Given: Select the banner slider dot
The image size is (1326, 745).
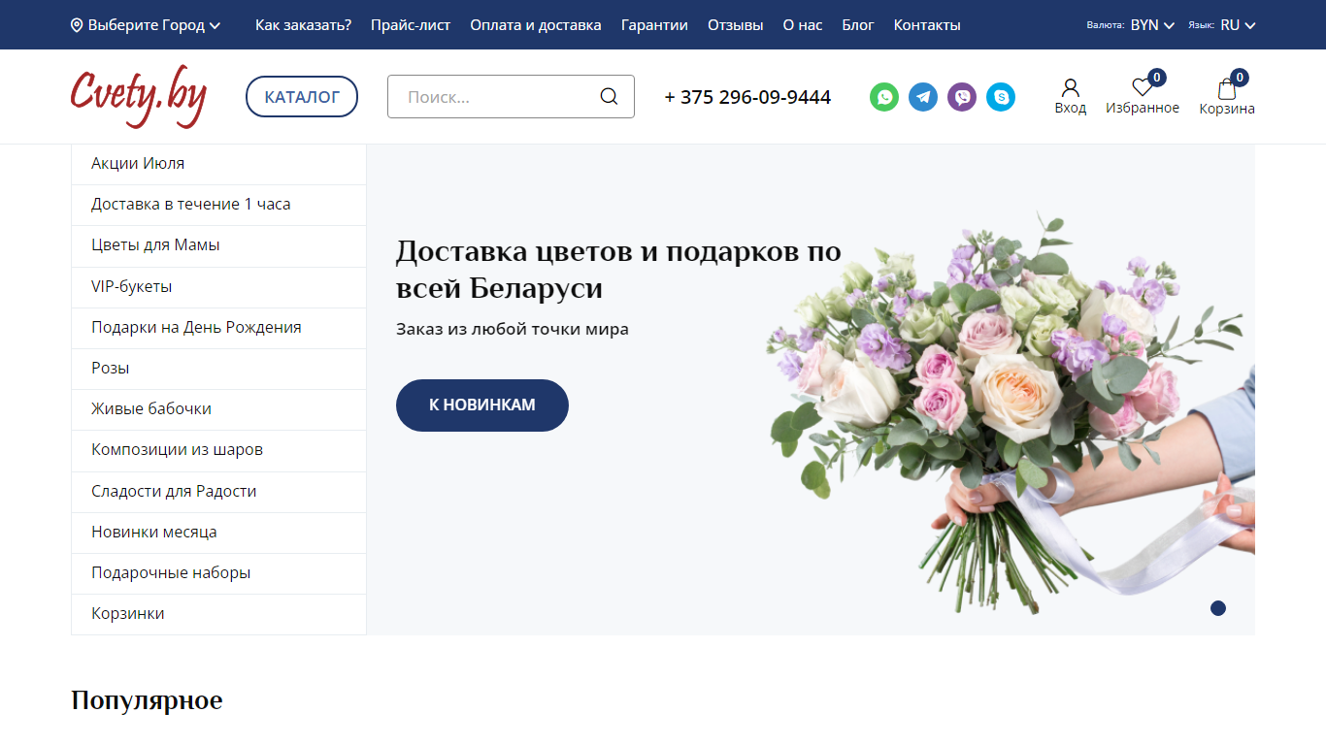Looking at the screenshot, I should (1218, 608).
